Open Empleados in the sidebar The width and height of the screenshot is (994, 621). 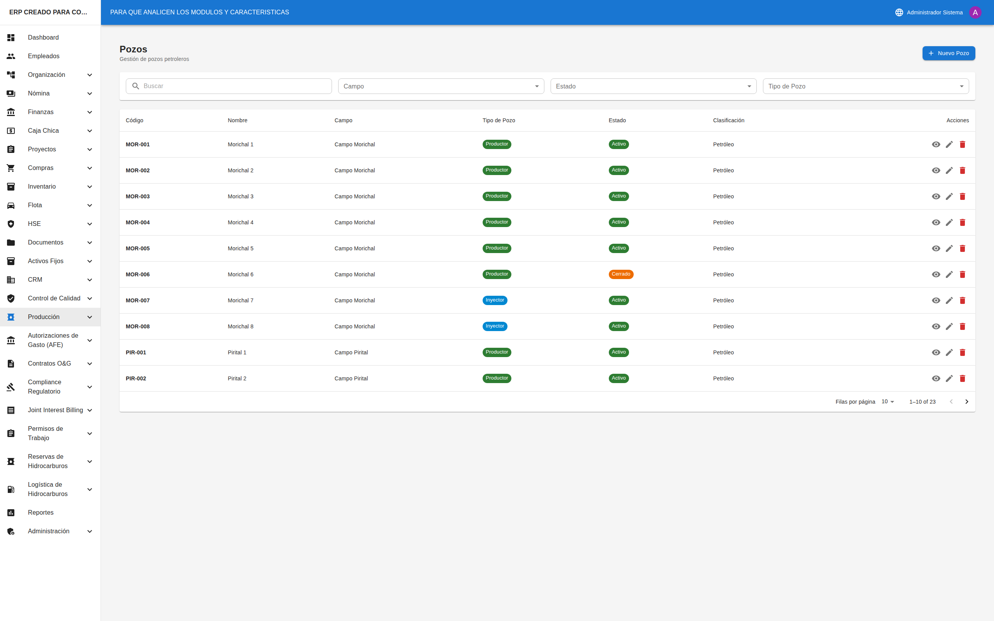pos(43,56)
